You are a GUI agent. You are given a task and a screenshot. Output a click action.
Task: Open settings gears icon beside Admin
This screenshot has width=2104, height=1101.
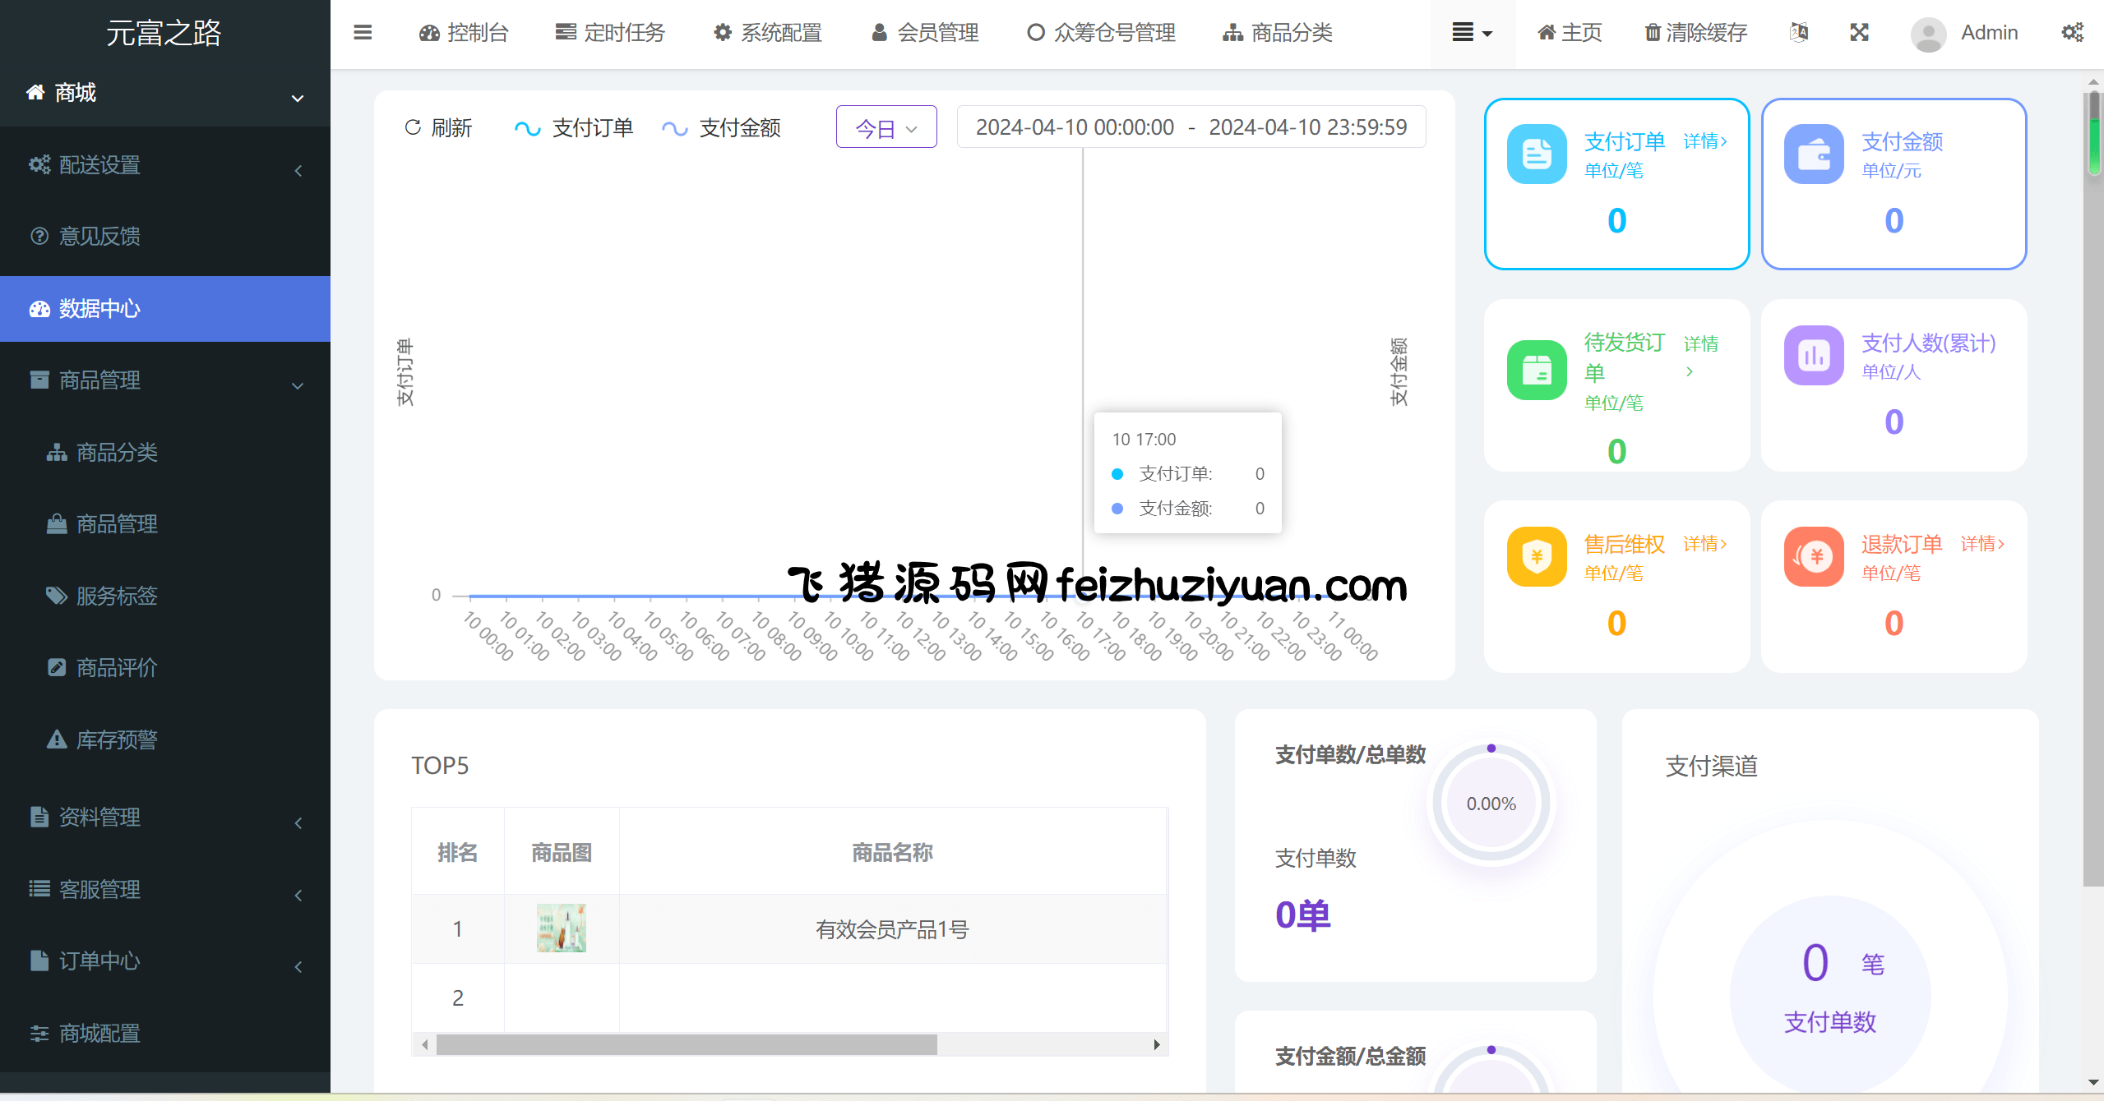click(x=2072, y=33)
